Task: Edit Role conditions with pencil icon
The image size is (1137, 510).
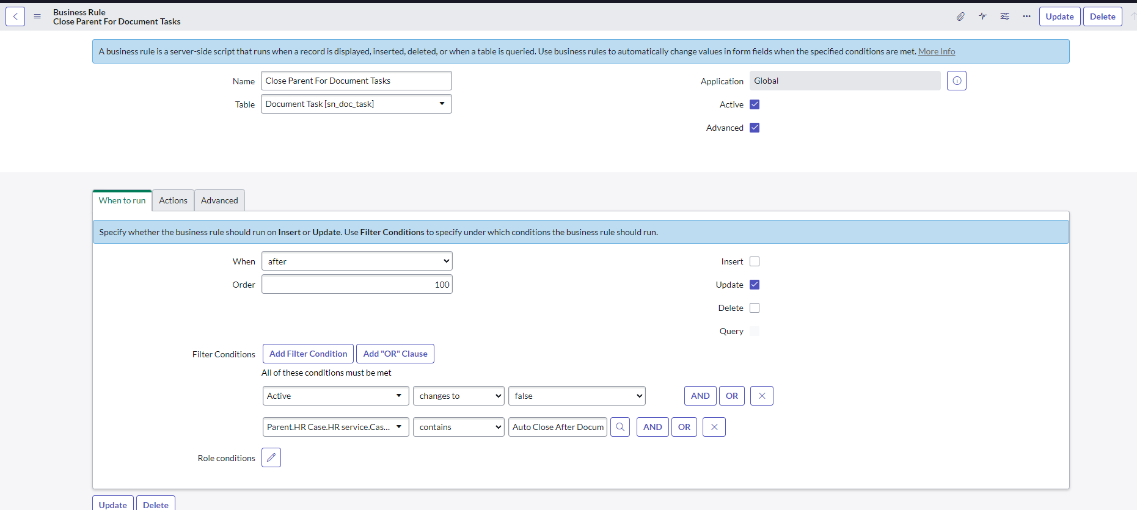Action: 271,457
